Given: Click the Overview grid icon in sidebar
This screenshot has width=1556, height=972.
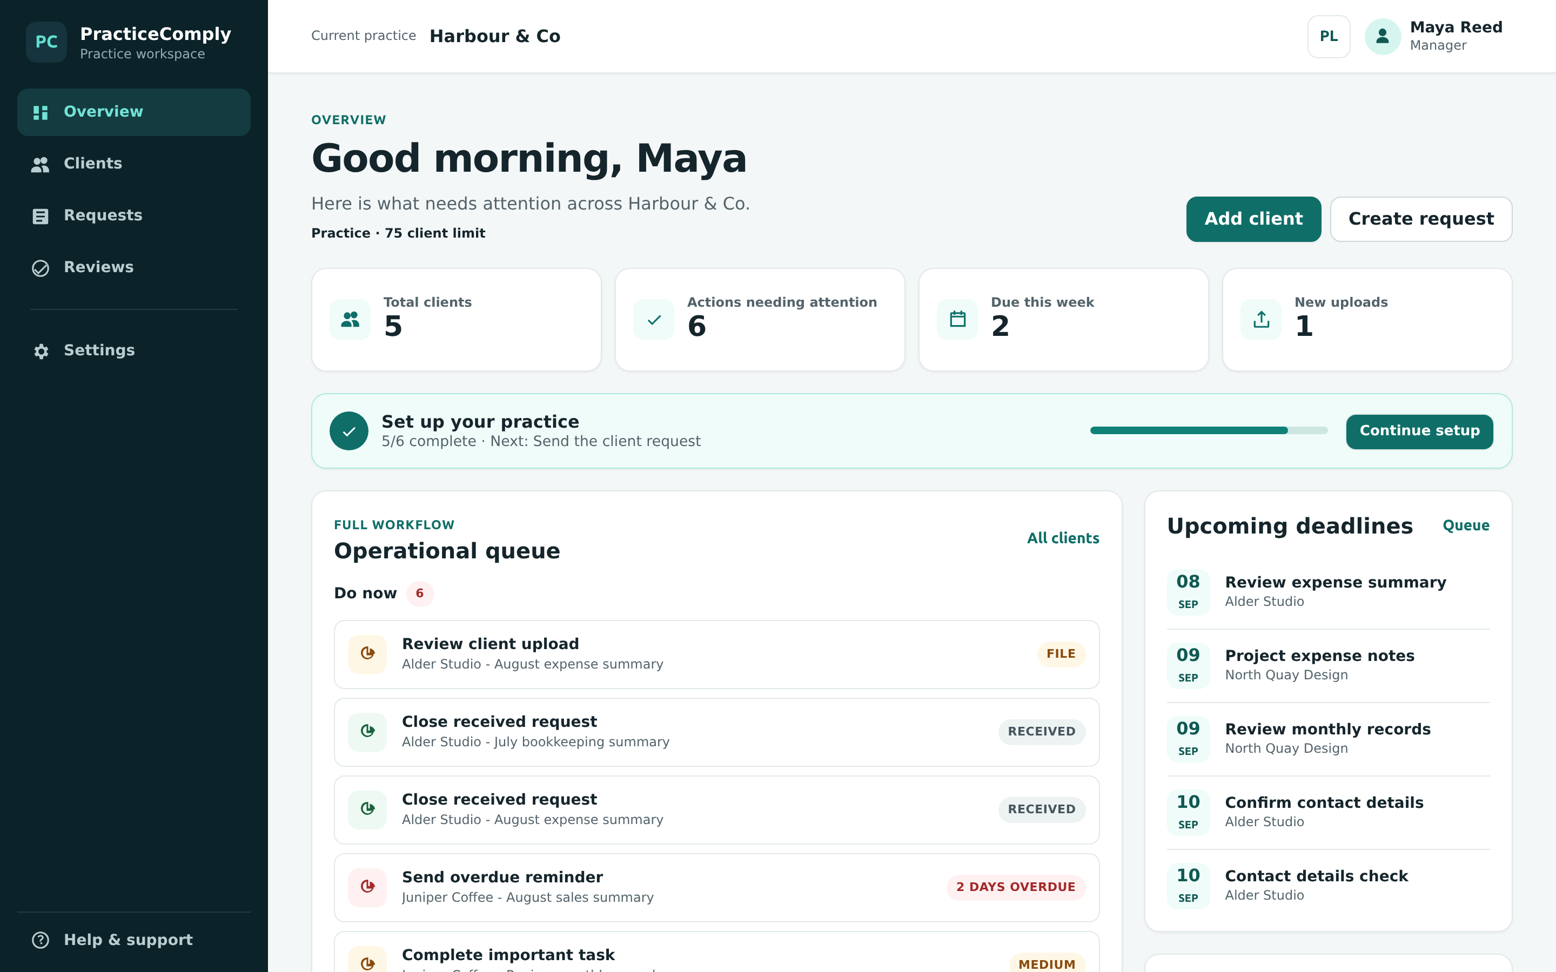Looking at the screenshot, I should 41,112.
